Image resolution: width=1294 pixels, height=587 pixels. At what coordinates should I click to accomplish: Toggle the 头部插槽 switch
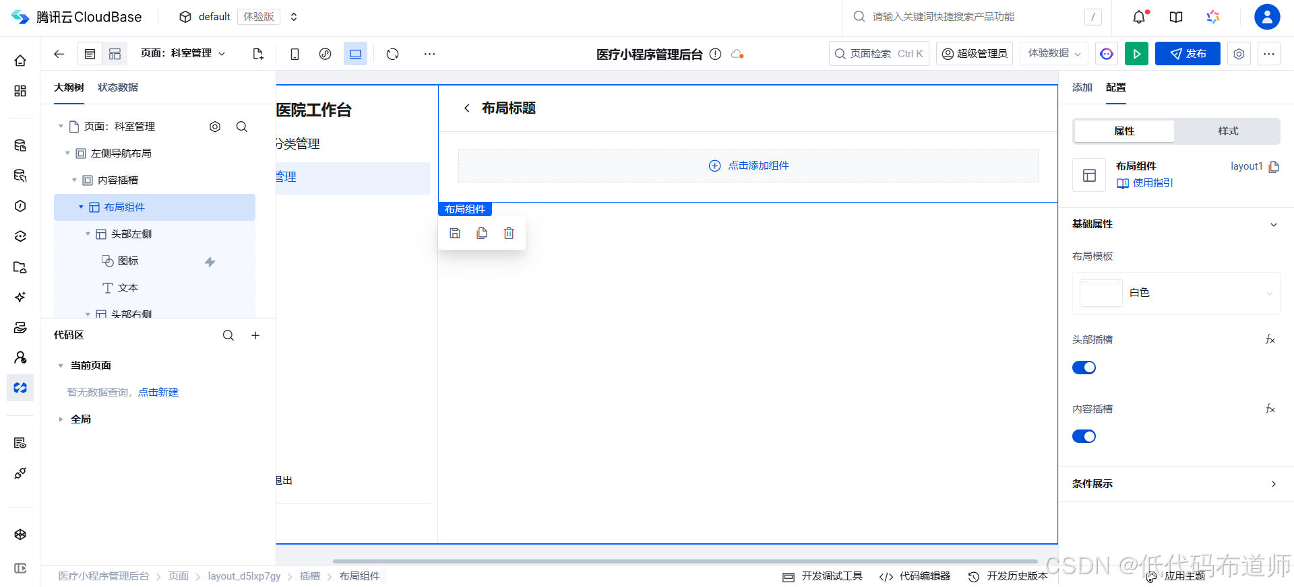coord(1084,368)
